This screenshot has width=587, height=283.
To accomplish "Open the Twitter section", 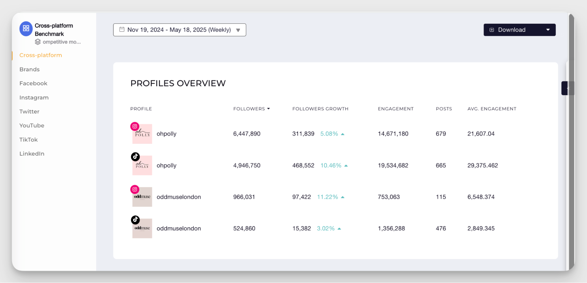I will pos(29,112).
